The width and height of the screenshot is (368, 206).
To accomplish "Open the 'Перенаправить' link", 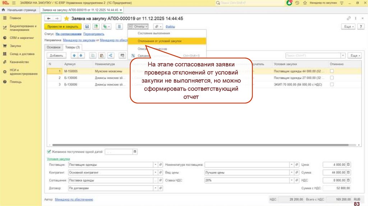I will (x=91, y=34).
